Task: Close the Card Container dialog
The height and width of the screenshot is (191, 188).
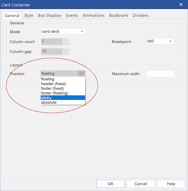Action: (x=181, y=4)
